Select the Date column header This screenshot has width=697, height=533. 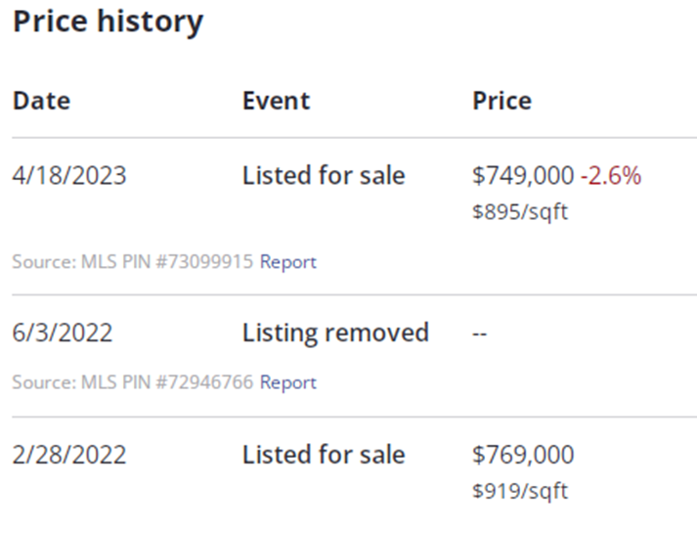pos(41,101)
